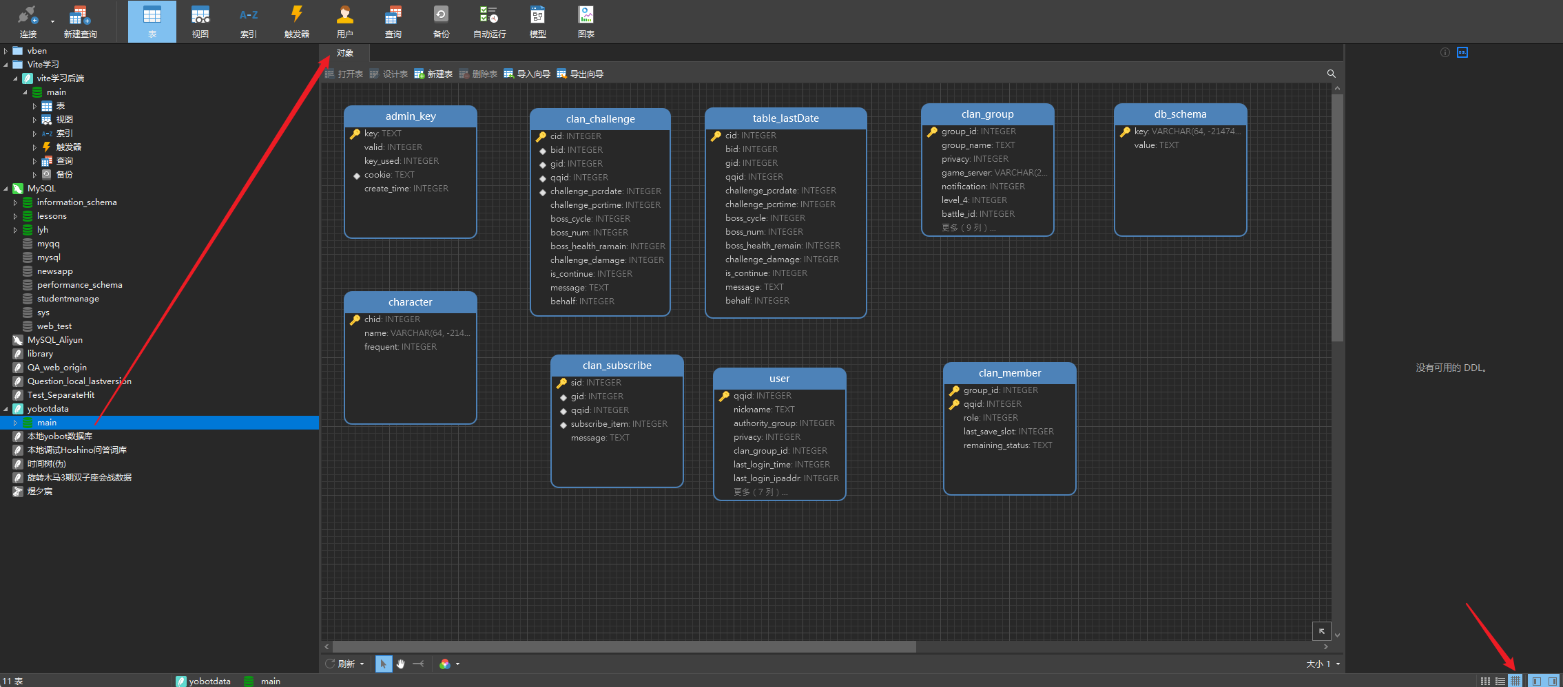Select the 表 (Table) toolbar button

[152, 21]
